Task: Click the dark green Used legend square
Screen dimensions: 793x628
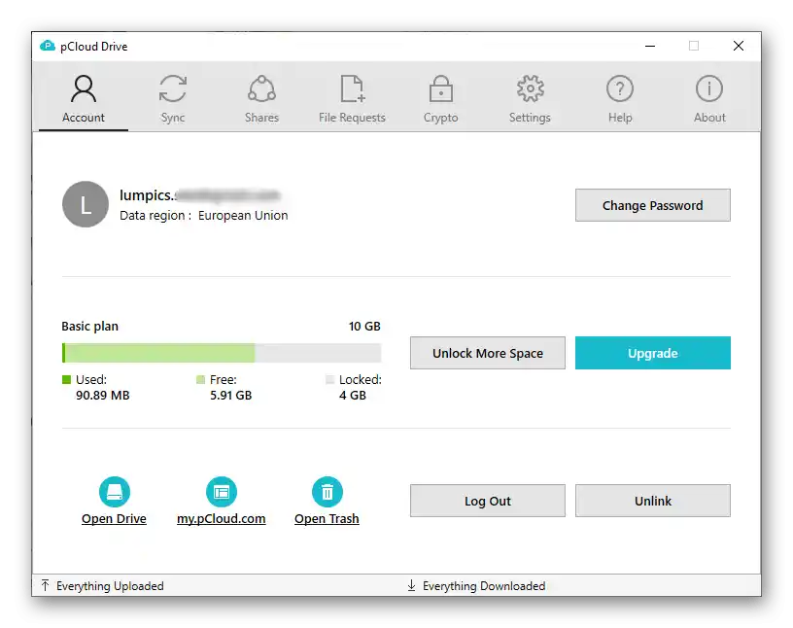Action: click(66, 379)
